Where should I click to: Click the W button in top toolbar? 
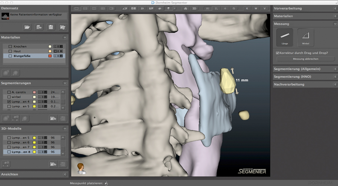256,9
